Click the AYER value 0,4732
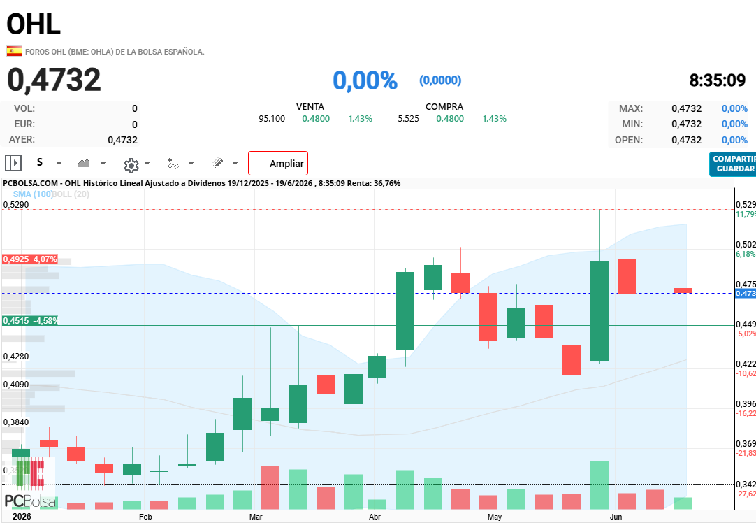This screenshot has width=756, height=523. pos(122,140)
